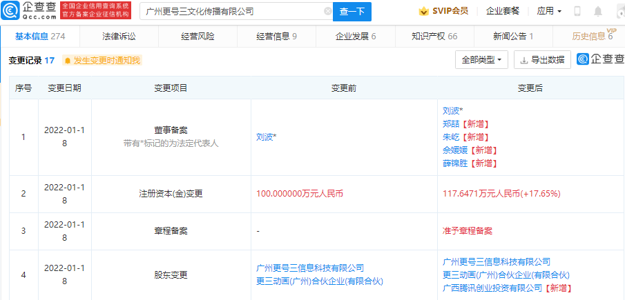The width and height of the screenshot is (625, 300).
Task: Click the SVIP crown icon
Action: [423, 11]
